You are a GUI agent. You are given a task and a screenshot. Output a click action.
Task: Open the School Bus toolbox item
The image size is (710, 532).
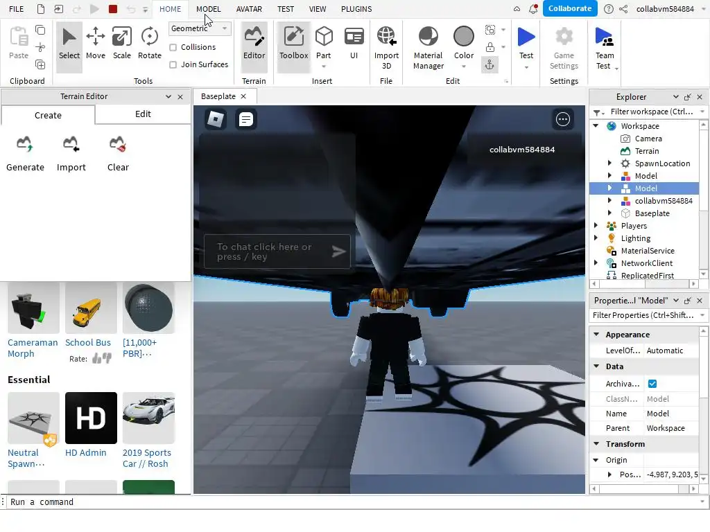pyautogui.click(x=91, y=308)
